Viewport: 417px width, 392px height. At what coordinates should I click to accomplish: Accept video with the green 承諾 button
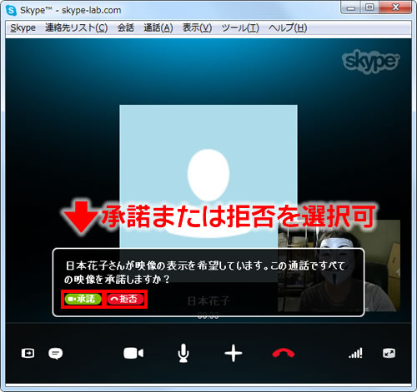[x=83, y=299]
